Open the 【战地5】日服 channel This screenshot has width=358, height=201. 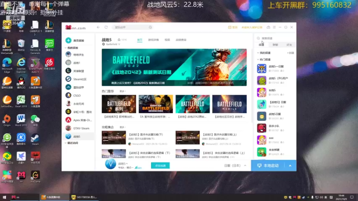point(275,104)
